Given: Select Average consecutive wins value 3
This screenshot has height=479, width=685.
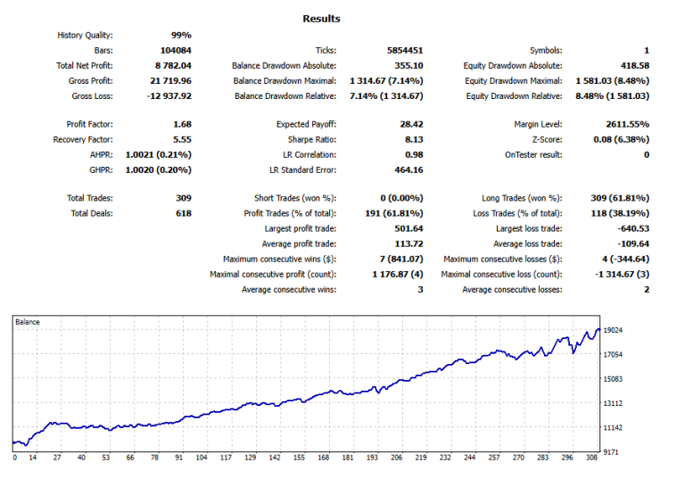Looking at the screenshot, I should click(420, 290).
